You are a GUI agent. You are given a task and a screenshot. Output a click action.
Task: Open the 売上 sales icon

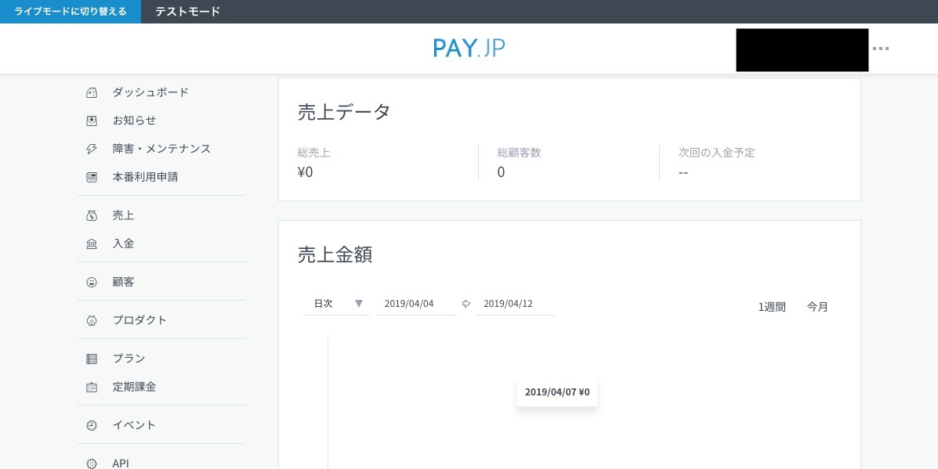click(x=92, y=215)
